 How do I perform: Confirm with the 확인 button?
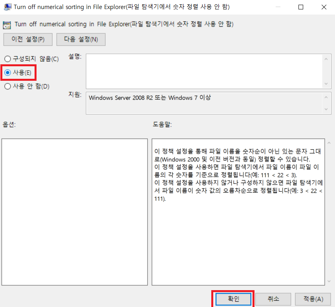pos(233,299)
